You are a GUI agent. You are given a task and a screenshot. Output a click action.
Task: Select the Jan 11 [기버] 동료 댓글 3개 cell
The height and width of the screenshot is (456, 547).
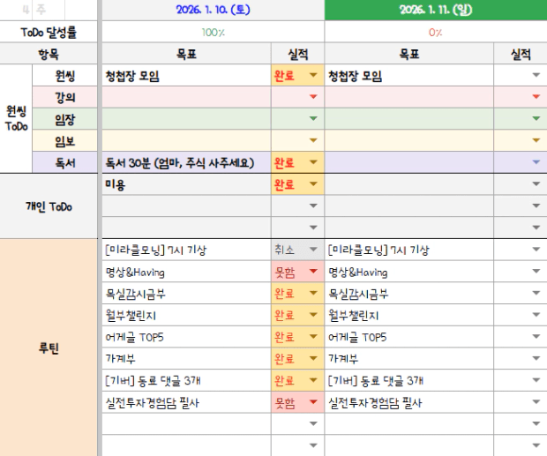[x=409, y=380]
